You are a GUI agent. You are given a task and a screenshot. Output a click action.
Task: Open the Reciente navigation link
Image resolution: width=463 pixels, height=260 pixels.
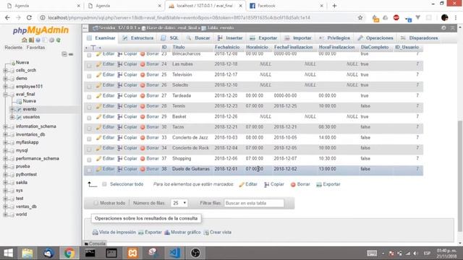click(x=13, y=48)
